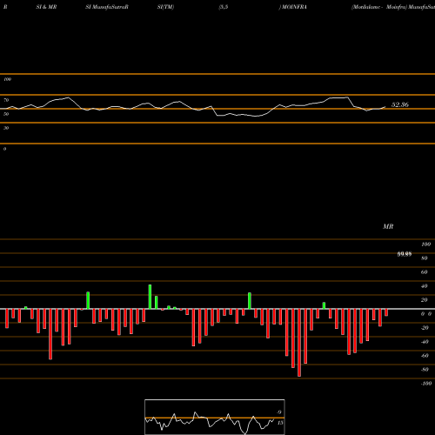Click the 50 level label on RSI axis
Image resolution: width=435 pixels, height=435 pixels.
6,114
